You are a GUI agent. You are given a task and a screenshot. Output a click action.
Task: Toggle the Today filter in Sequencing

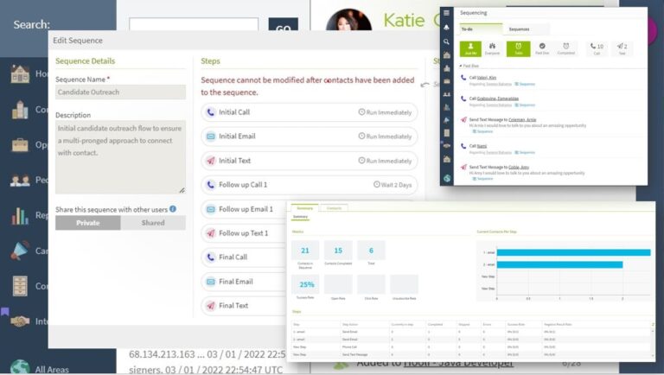pos(519,48)
